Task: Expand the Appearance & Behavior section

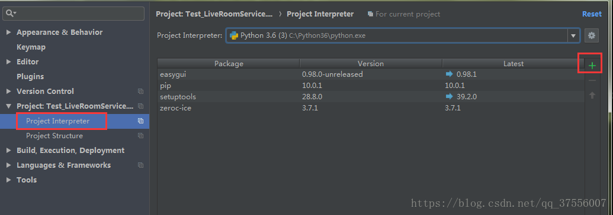Action: point(9,32)
